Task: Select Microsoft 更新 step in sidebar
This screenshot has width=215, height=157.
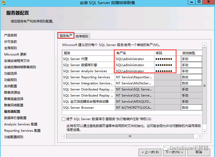Action: (15, 54)
